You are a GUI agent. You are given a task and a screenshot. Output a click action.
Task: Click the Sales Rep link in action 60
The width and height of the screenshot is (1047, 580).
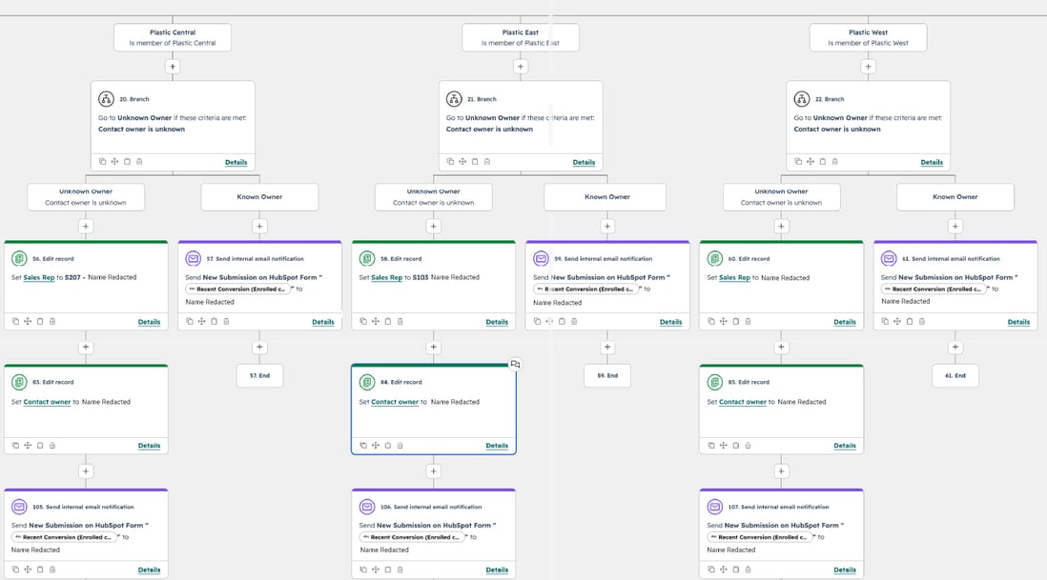point(734,278)
